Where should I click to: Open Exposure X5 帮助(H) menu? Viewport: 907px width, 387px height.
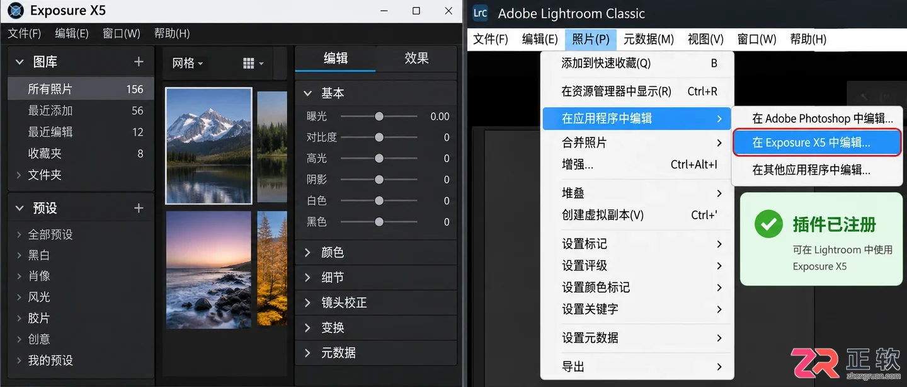172,33
